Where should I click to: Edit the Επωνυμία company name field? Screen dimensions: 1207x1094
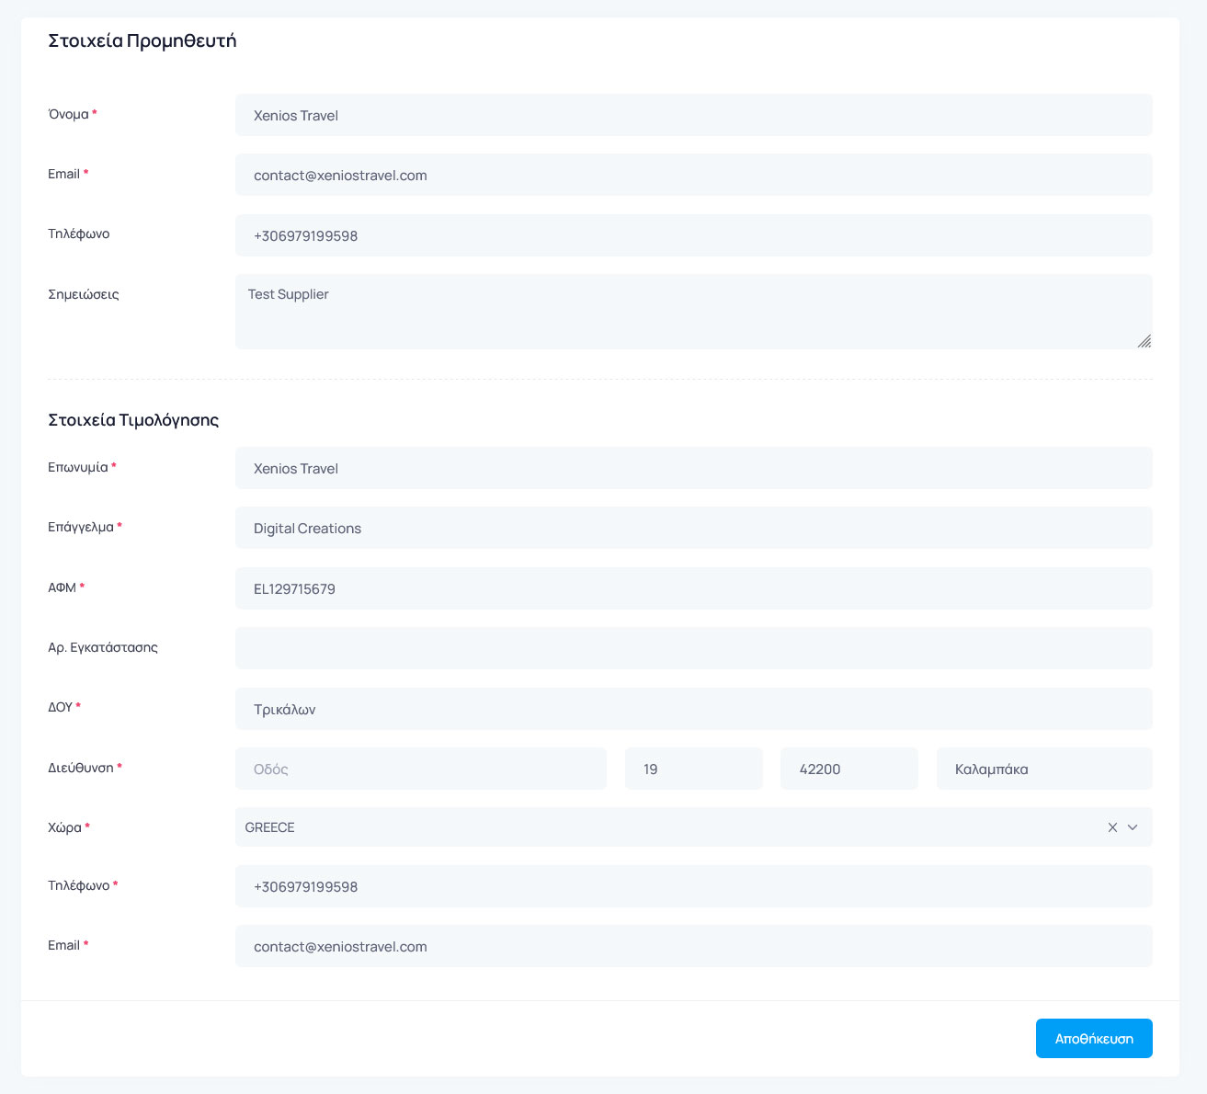pyautogui.click(x=693, y=469)
